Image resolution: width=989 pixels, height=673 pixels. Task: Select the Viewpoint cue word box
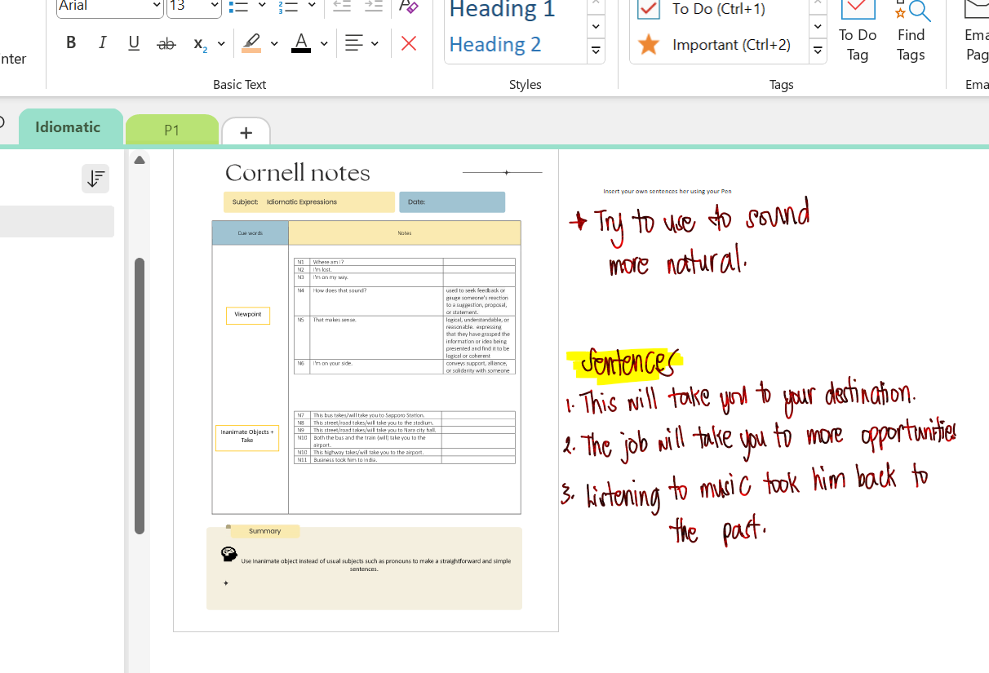click(248, 315)
